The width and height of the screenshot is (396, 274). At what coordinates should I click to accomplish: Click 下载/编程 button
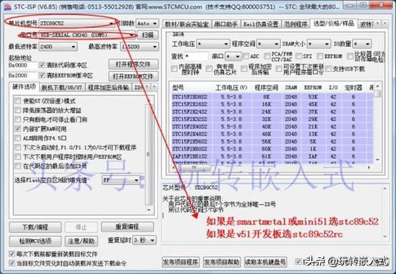pos(35,227)
